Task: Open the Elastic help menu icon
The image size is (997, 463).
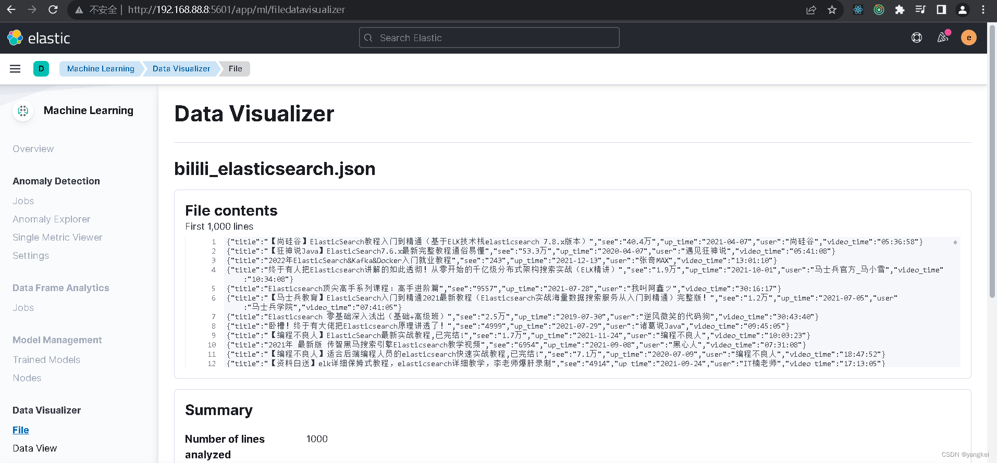Action: 916,37
